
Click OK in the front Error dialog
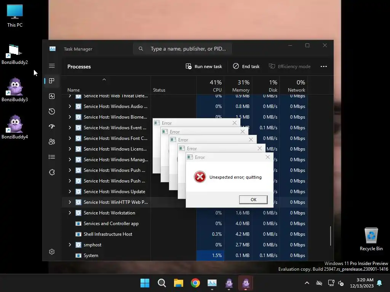(253, 200)
